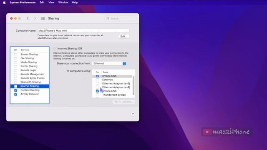Check the Thunderbolt Bridge port checkbox
267x150 pixels.
click(x=97, y=95)
